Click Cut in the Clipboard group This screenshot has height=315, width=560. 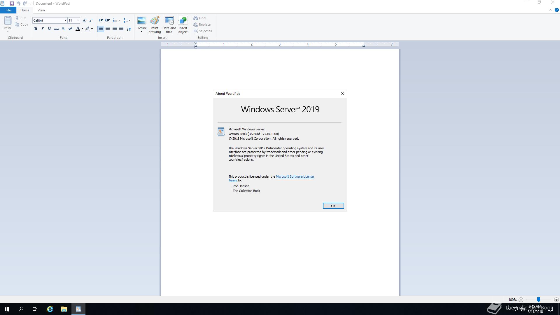(21, 18)
